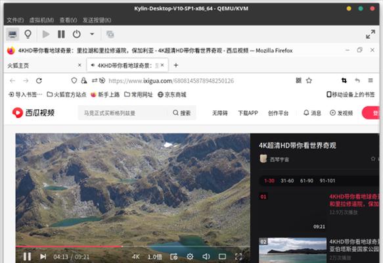The image size is (383, 263).
Task: Click the 西瓜视频 logo
Action: tap(34, 112)
